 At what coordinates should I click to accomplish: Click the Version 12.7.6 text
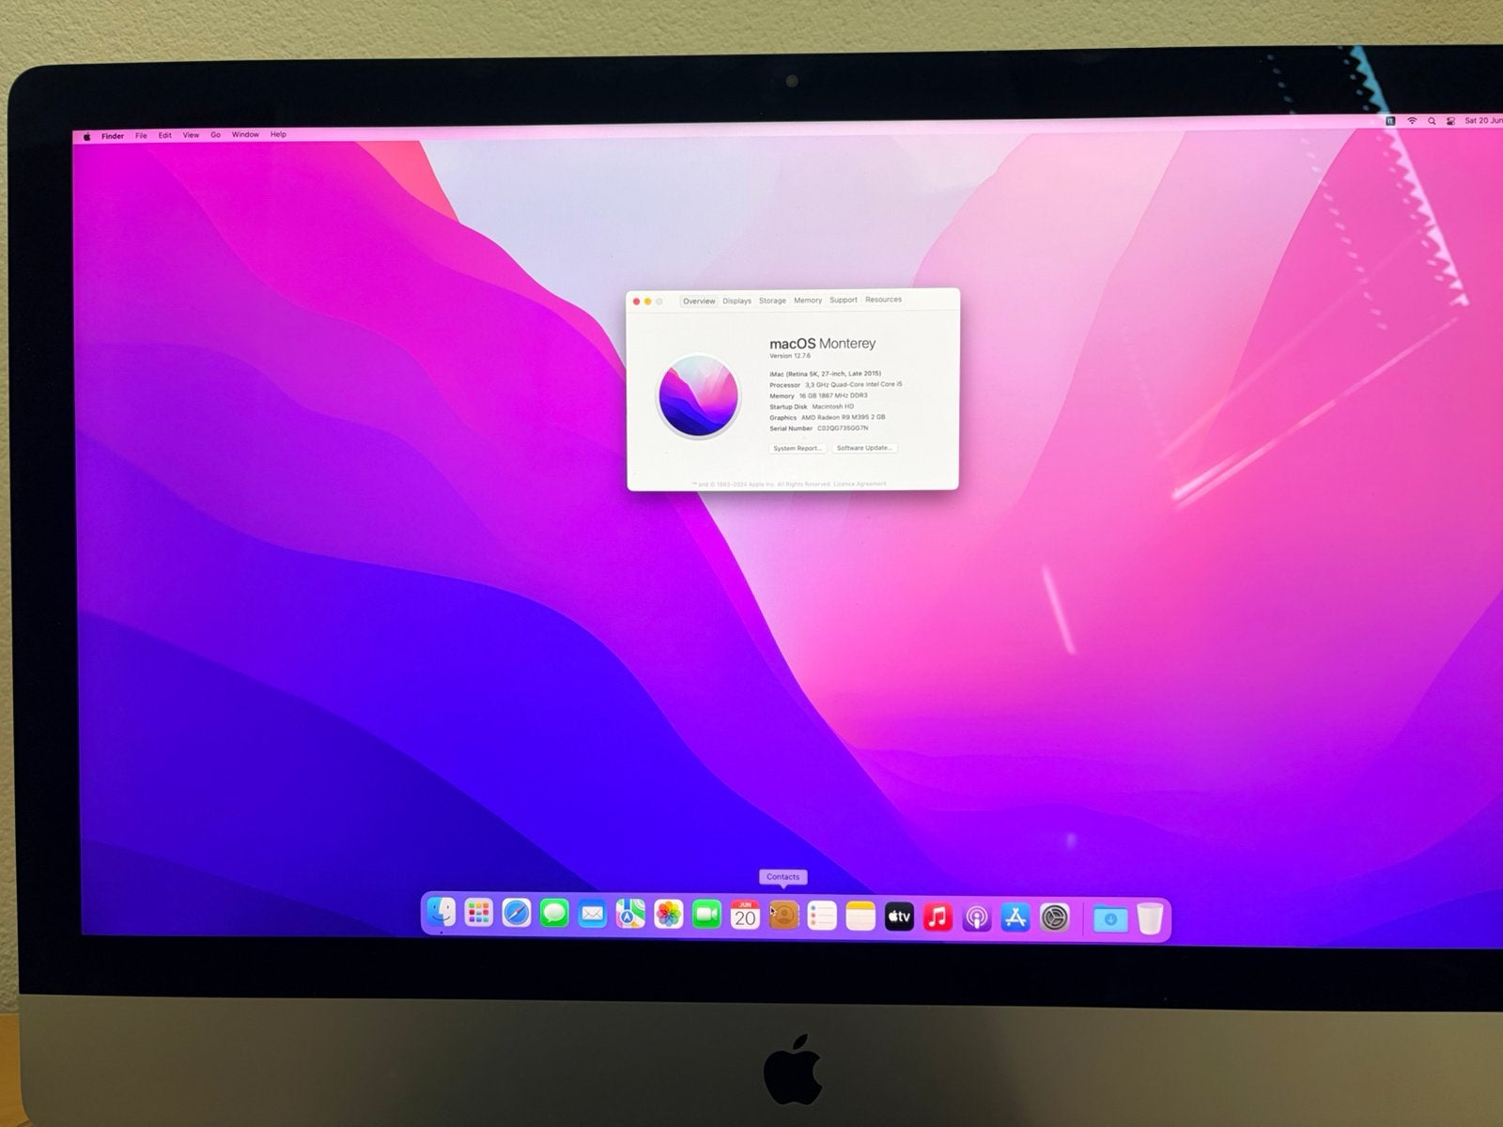point(790,357)
